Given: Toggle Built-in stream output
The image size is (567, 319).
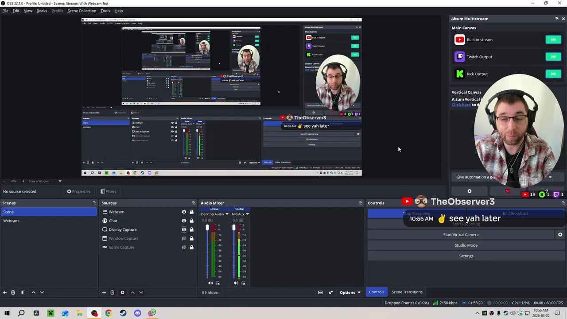Looking at the screenshot, I should (x=553, y=39).
